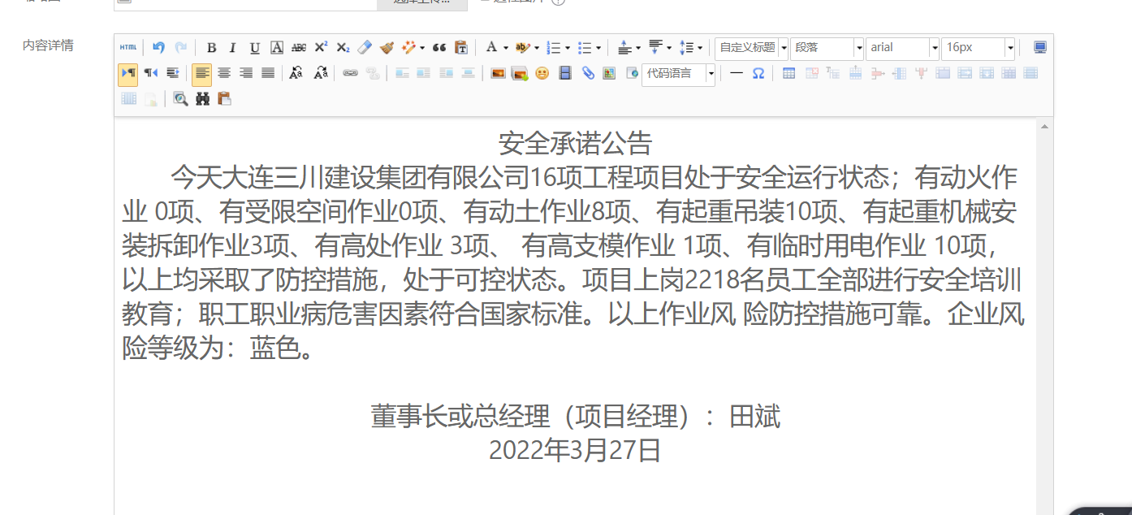Insert a blockquote
1132x515 pixels.
439,48
